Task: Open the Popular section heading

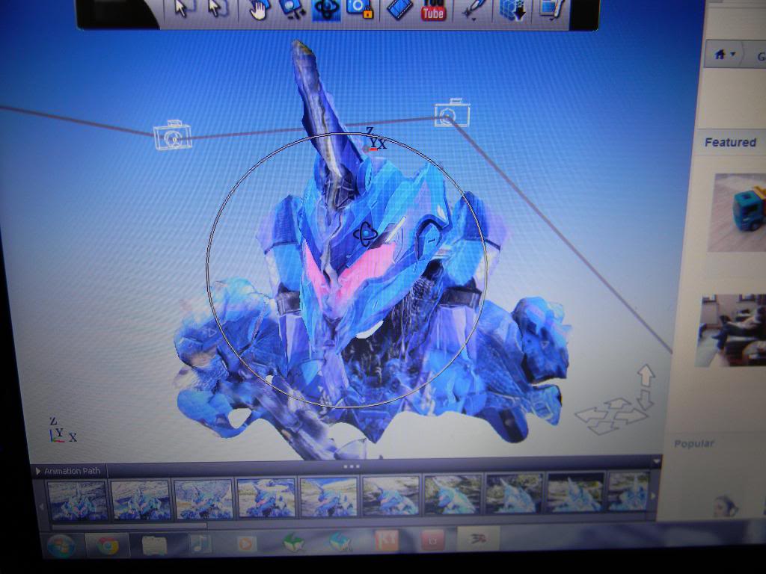Action: point(693,444)
